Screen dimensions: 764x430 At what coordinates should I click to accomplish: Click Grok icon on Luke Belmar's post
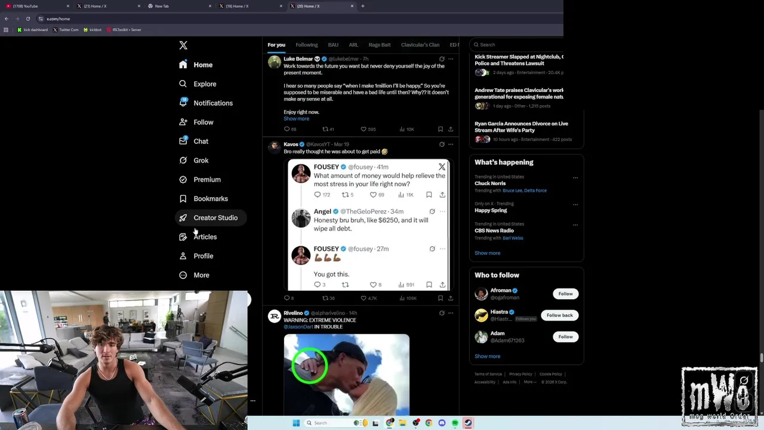[x=442, y=59]
